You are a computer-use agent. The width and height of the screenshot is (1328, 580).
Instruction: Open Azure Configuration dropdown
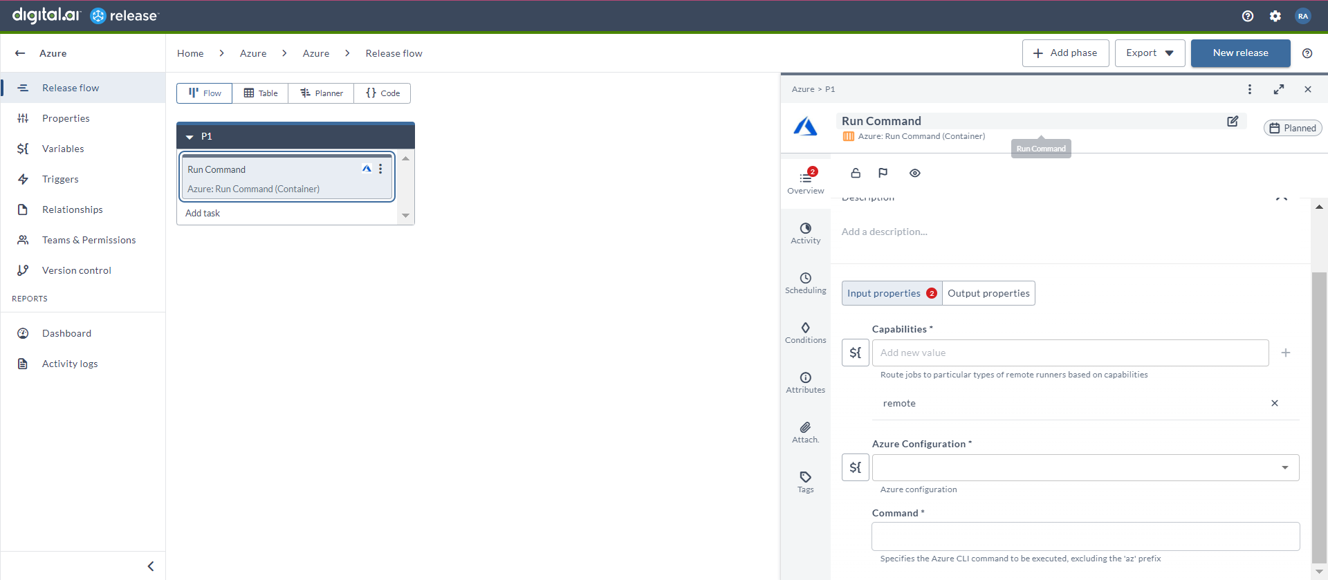click(1085, 467)
